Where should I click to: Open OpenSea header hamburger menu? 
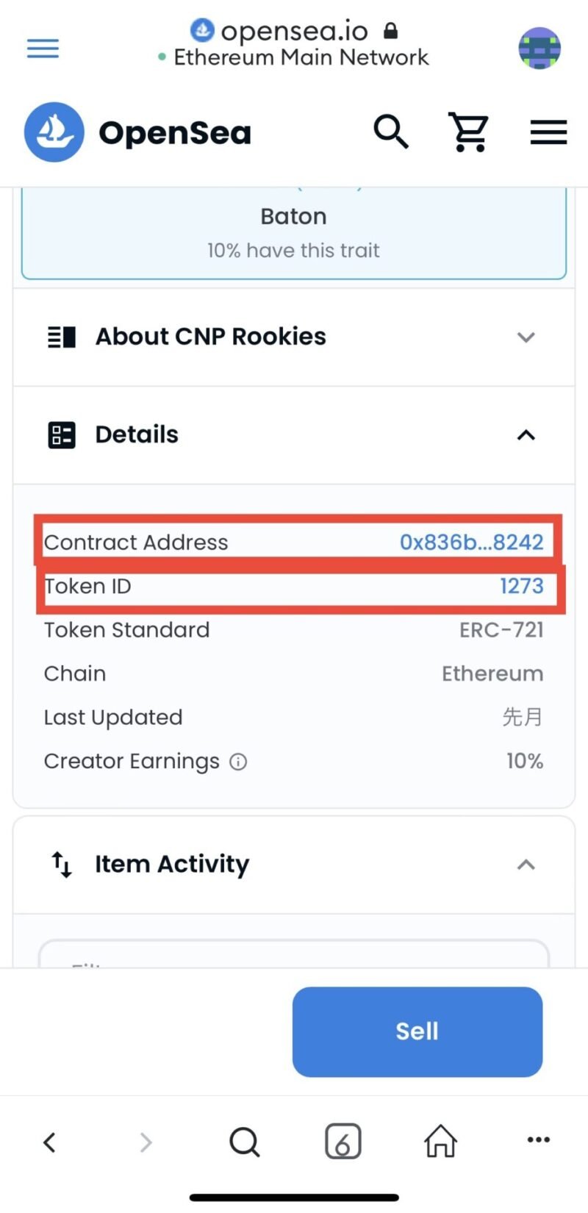coord(548,132)
